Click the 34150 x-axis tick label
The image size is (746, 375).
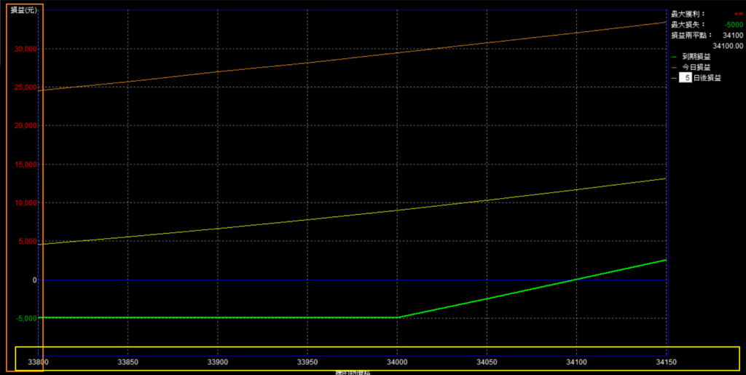[x=665, y=362]
